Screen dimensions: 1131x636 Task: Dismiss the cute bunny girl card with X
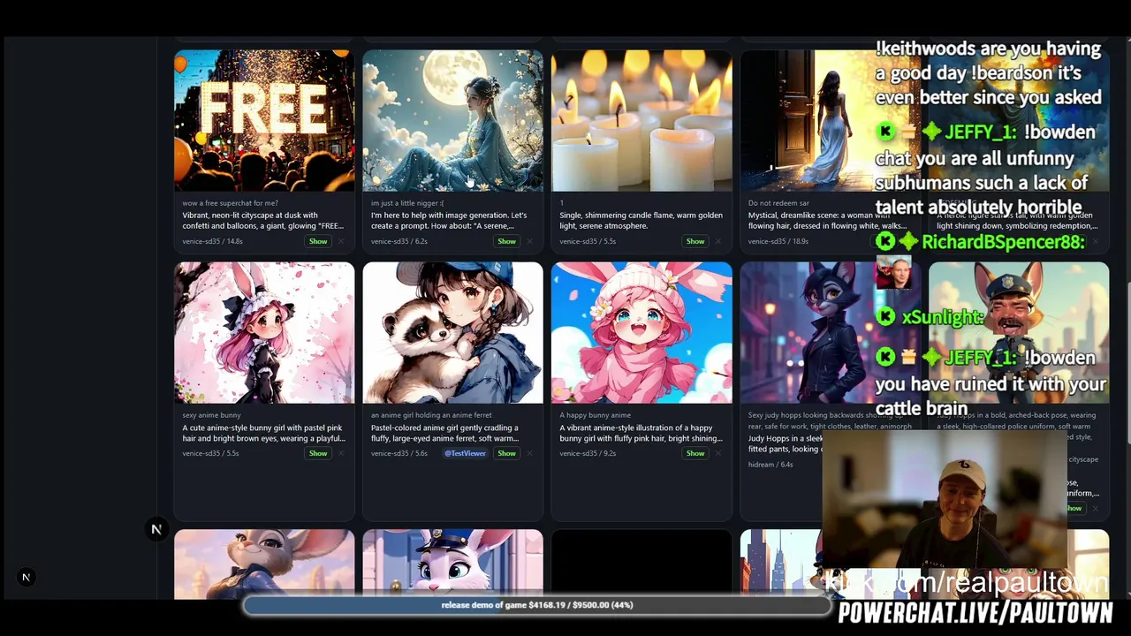point(341,453)
